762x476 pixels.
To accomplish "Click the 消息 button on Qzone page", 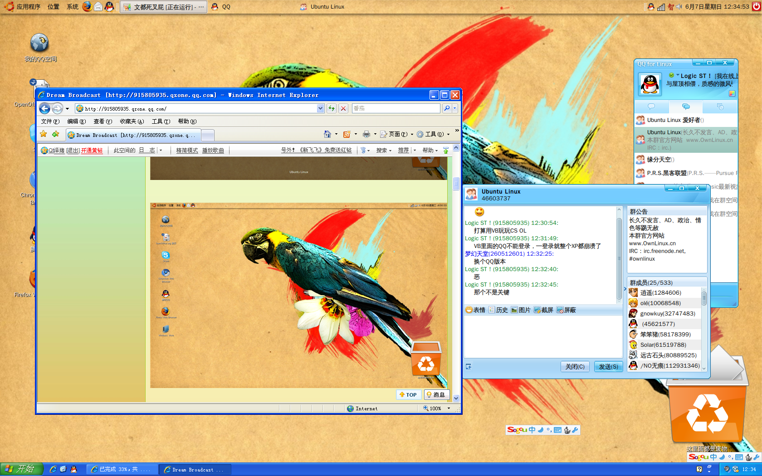I will (x=436, y=394).
